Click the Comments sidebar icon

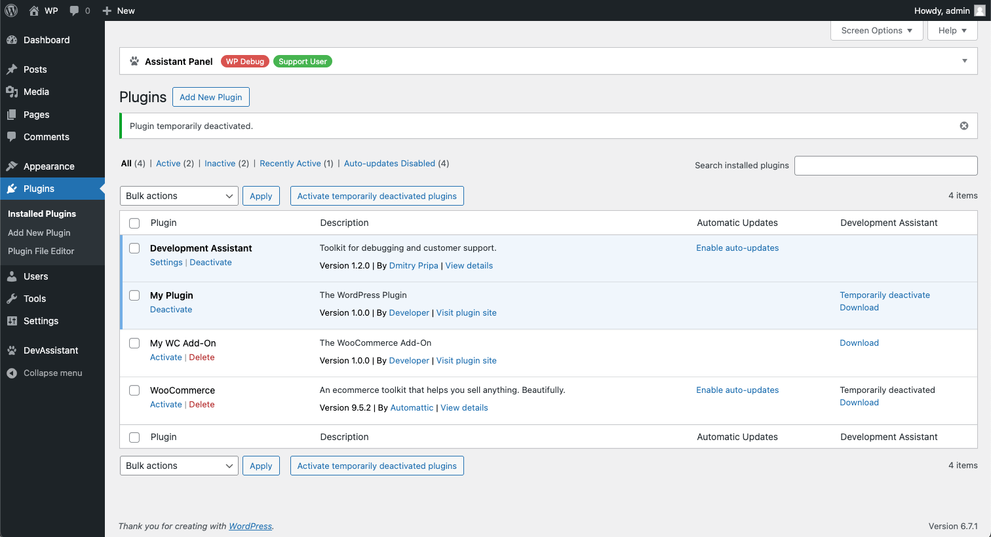coord(12,137)
